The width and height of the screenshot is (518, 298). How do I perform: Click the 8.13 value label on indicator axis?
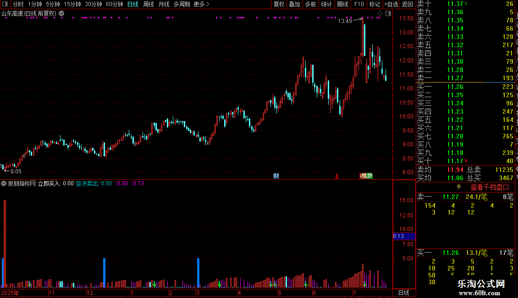404,236
